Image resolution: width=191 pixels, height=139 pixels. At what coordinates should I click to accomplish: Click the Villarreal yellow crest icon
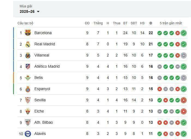point(28,55)
